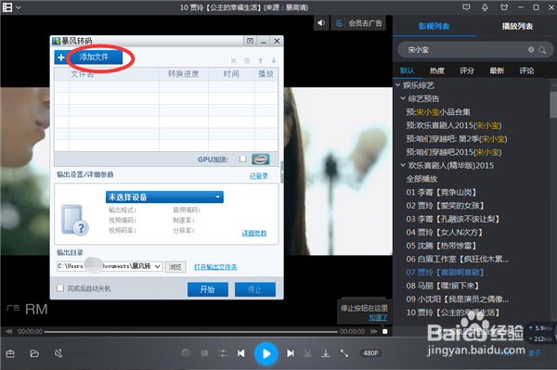Collapse 欢乐喜剧人(精华版)2015 node
This screenshot has height=370, width=557.
(403, 165)
